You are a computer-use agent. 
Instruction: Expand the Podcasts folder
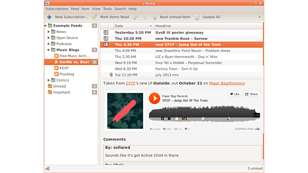pyautogui.click(x=49, y=44)
